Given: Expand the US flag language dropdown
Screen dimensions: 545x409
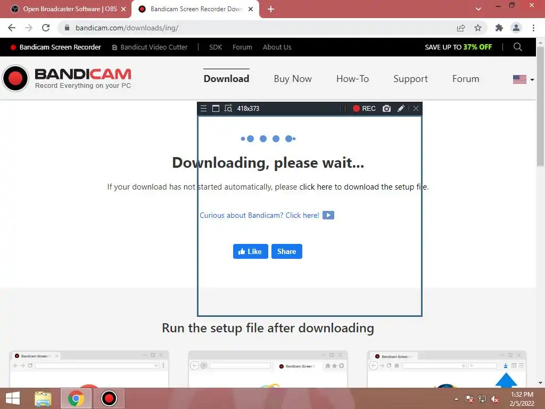Looking at the screenshot, I should [x=524, y=80].
